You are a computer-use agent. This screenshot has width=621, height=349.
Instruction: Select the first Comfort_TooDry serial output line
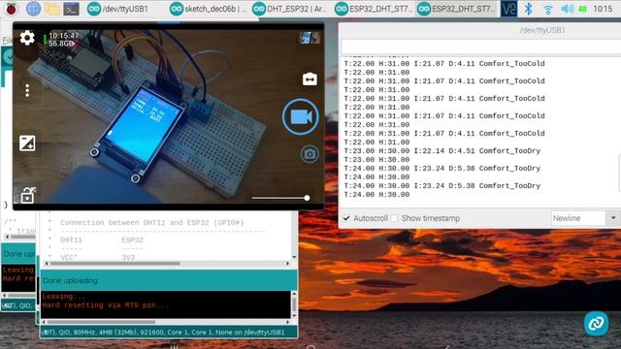coord(442,151)
